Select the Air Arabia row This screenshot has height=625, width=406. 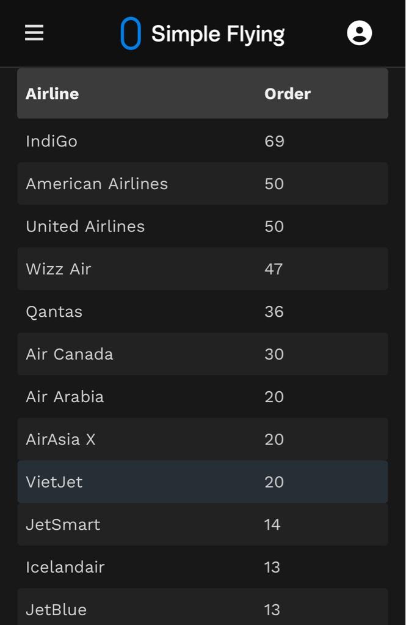[x=203, y=397]
